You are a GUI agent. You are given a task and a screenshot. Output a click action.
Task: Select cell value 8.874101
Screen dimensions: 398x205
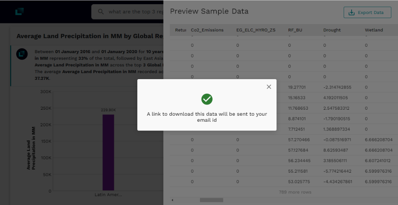pos(297,119)
